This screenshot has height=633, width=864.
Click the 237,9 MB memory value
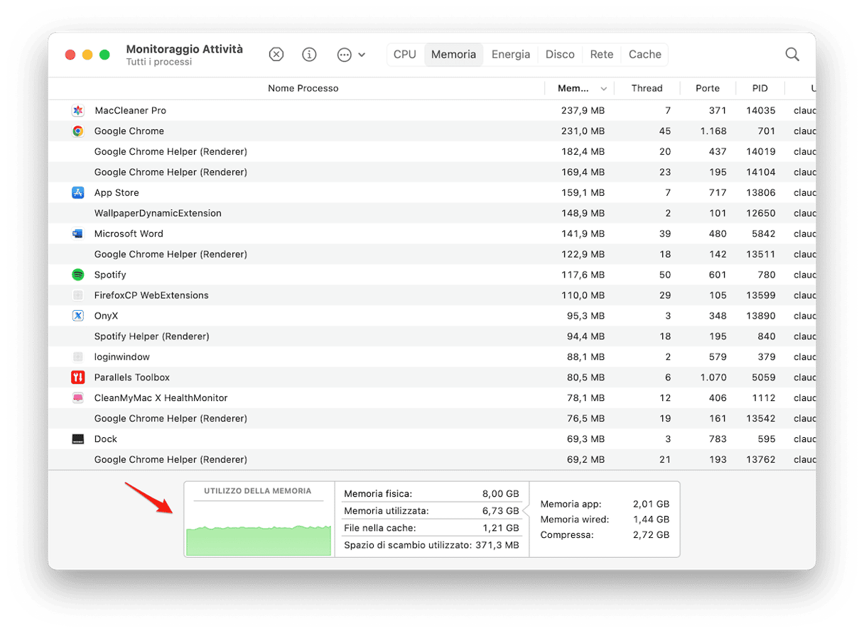pyautogui.click(x=583, y=111)
